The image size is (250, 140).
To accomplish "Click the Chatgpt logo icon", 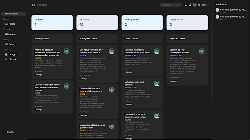I will coord(6,55).
